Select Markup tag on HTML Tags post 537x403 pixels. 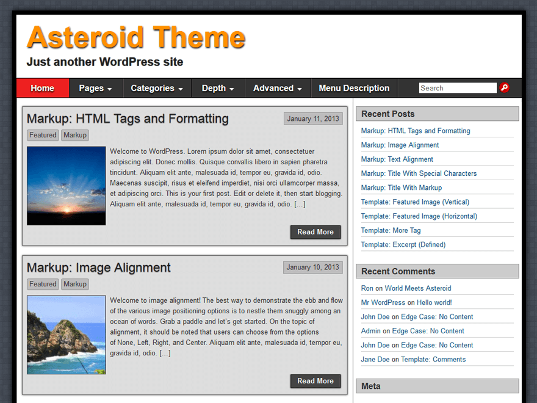(75, 135)
